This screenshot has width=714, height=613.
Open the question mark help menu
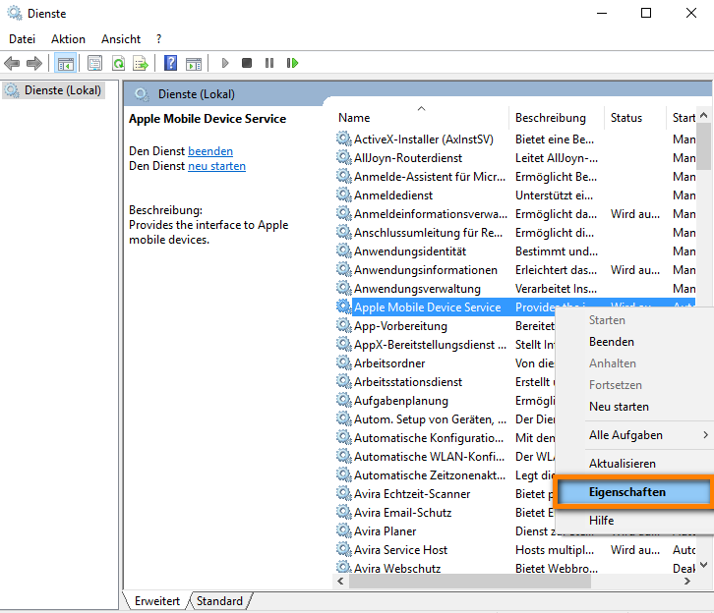tap(158, 39)
